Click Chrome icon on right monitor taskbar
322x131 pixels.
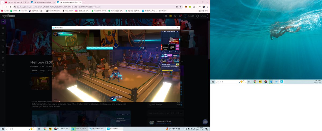click(255, 81)
